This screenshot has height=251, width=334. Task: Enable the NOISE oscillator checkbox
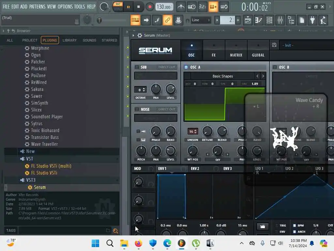[x=137, y=109]
